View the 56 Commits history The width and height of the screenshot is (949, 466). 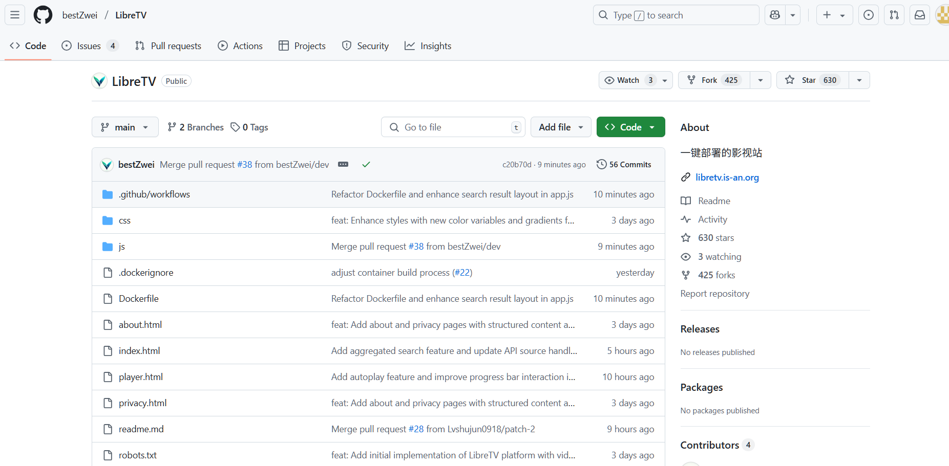pos(624,165)
